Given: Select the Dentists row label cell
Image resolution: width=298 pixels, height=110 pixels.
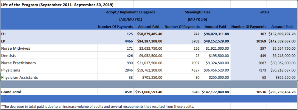Looking at the screenshot, I should [x=49, y=56].
